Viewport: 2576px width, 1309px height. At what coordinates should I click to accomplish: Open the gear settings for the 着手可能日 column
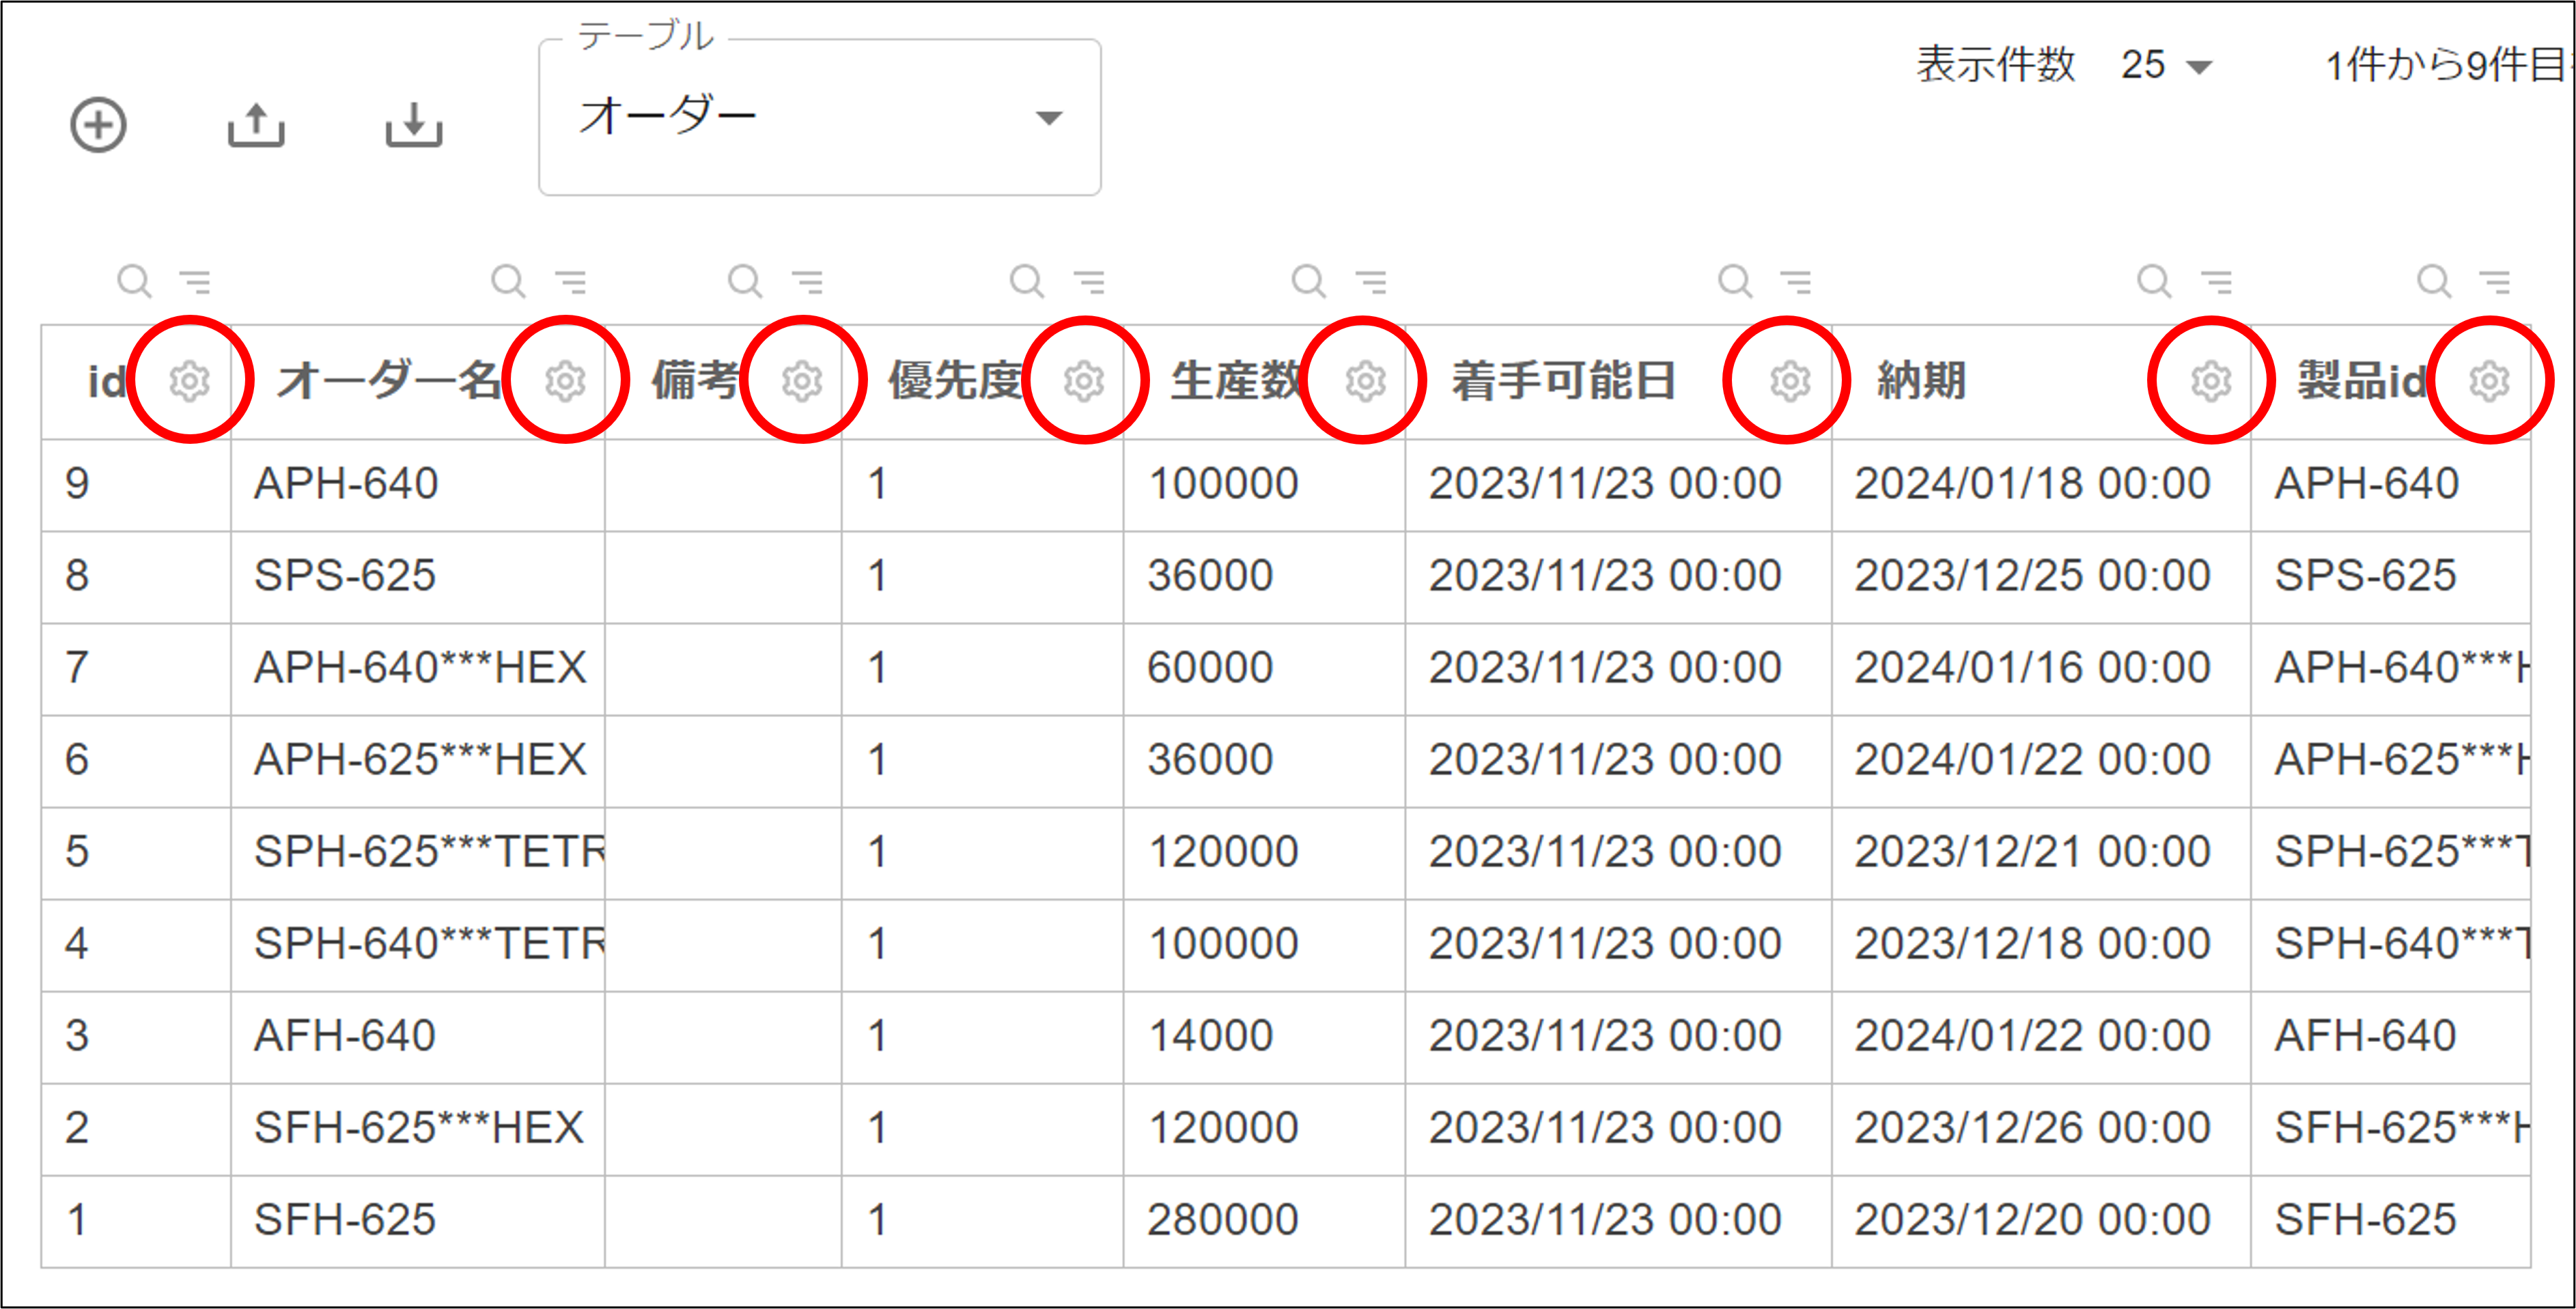(1790, 381)
